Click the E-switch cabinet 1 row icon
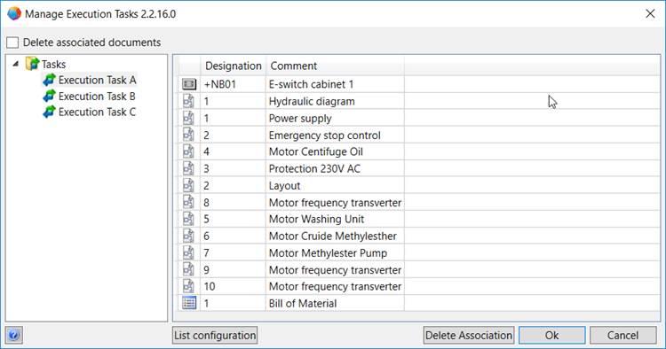This screenshot has width=666, height=349. [x=189, y=84]
